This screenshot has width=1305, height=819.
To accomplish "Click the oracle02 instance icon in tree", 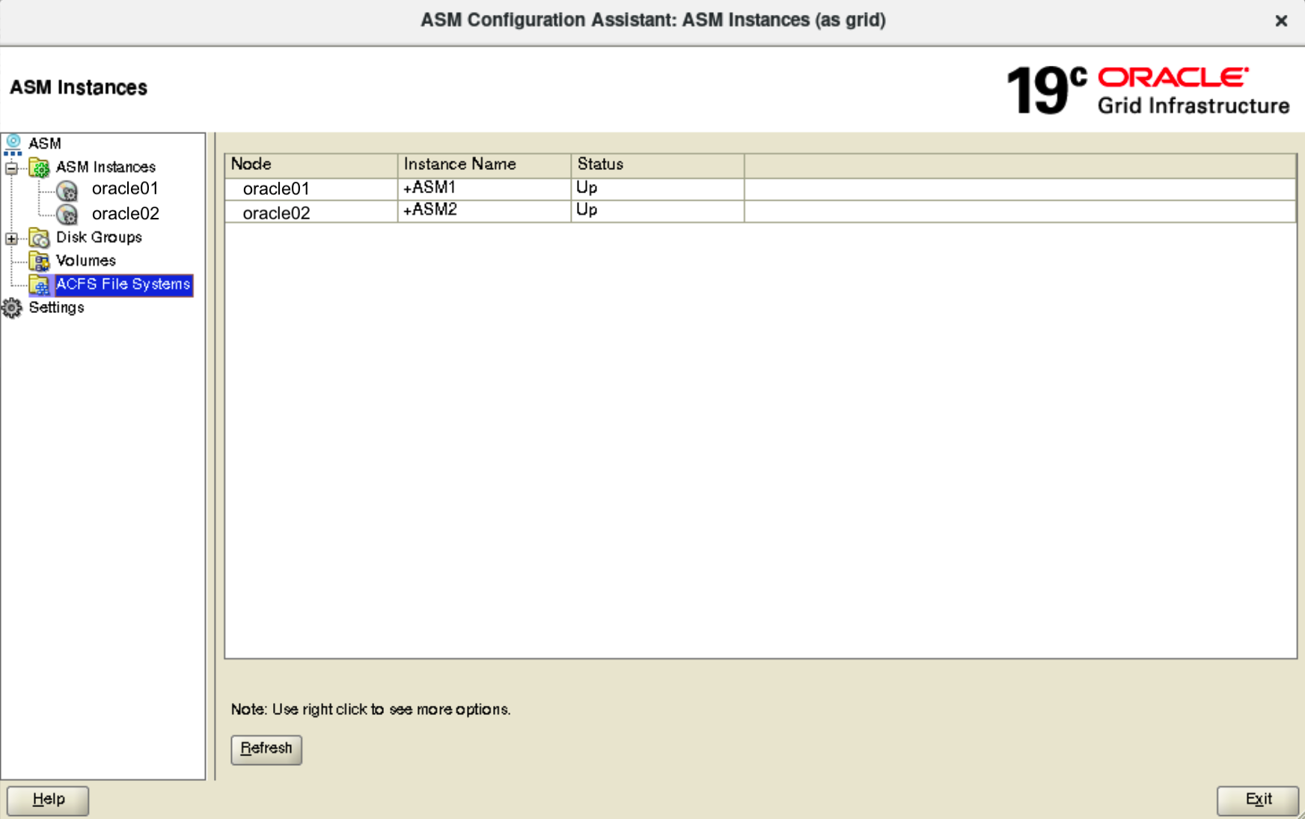I will click(67, 214).
